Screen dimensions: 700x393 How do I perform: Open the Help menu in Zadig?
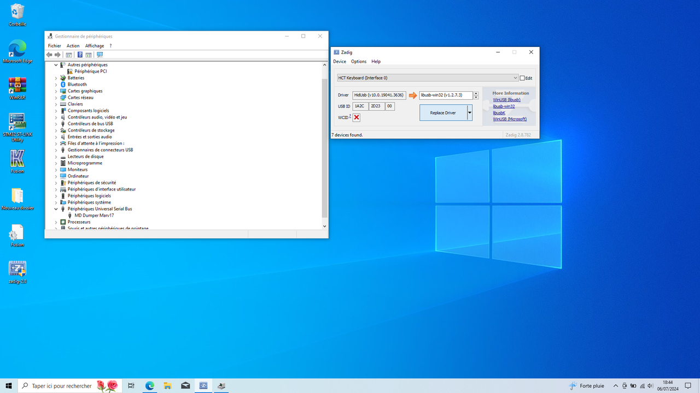click(x=376, y=62)
